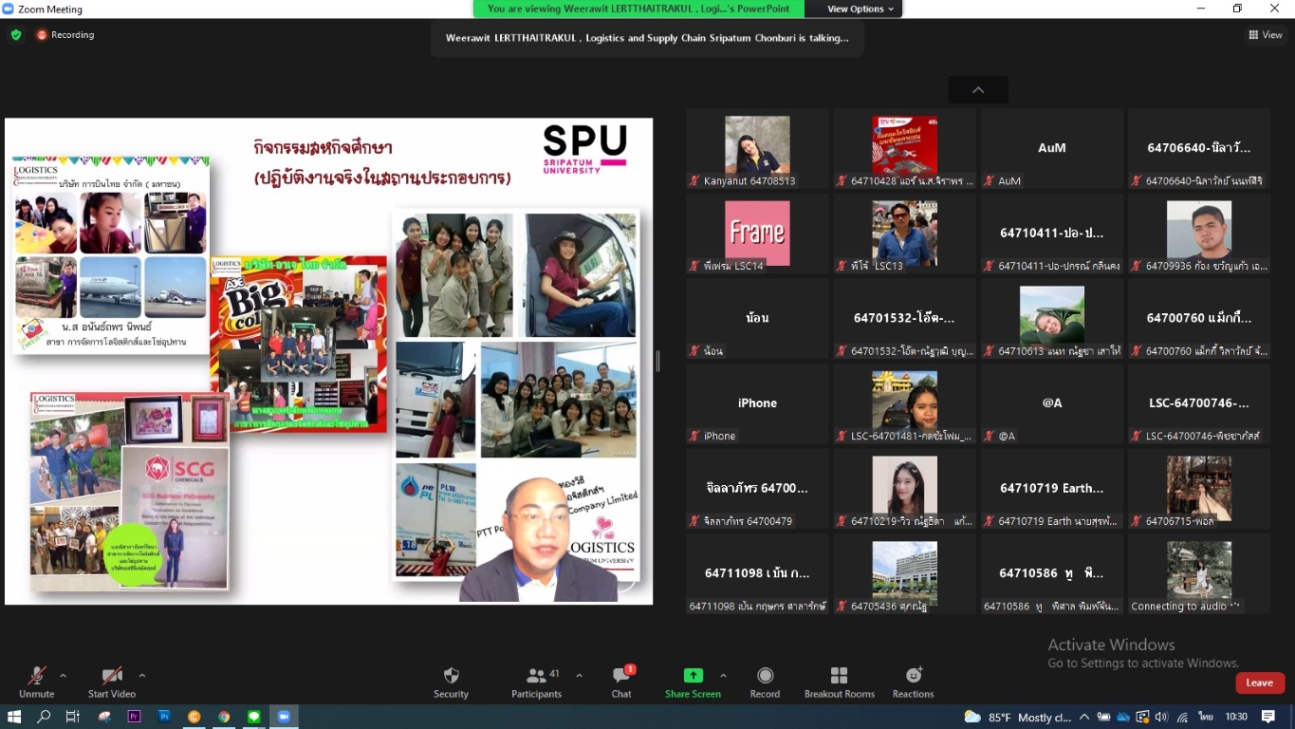Select LSC-64701481 participant video tile
This screenshot has width=1295, height=729.
(904, 403)
